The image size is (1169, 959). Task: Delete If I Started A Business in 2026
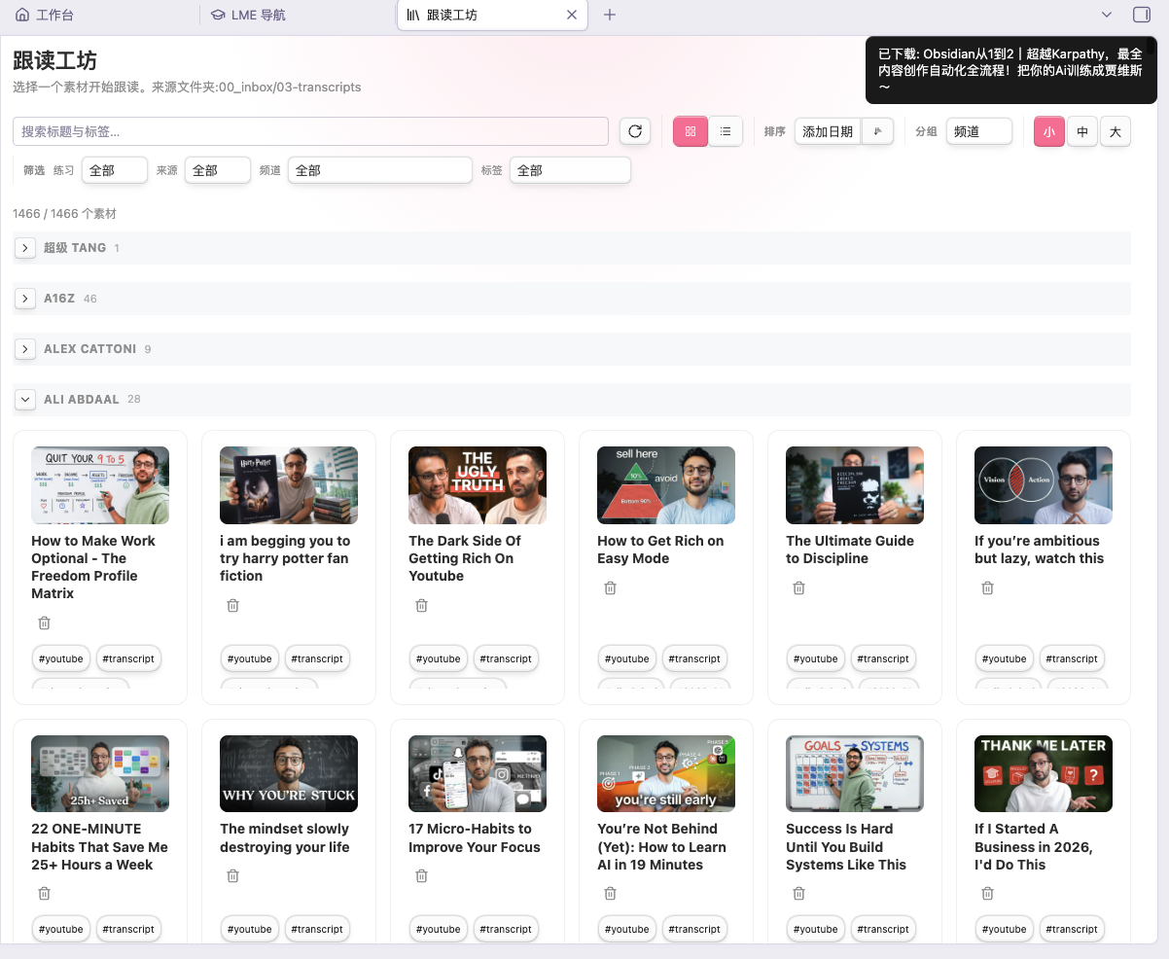pos(987,894)
